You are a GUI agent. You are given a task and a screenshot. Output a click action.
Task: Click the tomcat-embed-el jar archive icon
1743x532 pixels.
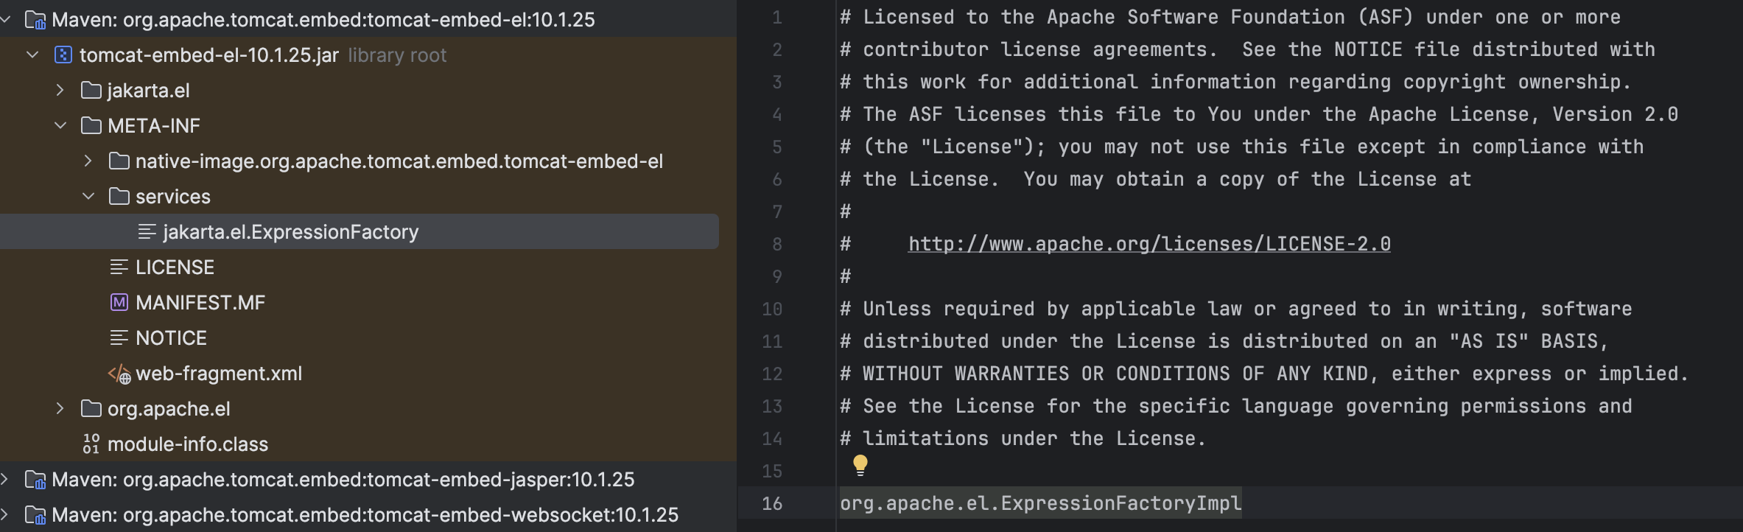[63, 55]
